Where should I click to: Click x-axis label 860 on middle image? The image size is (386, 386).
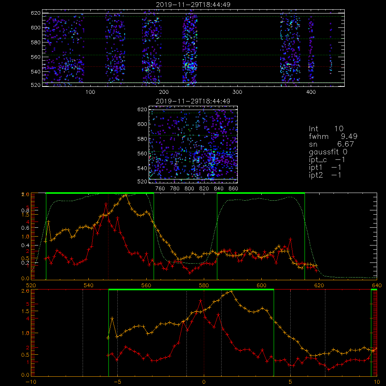(x=234, y=189)
